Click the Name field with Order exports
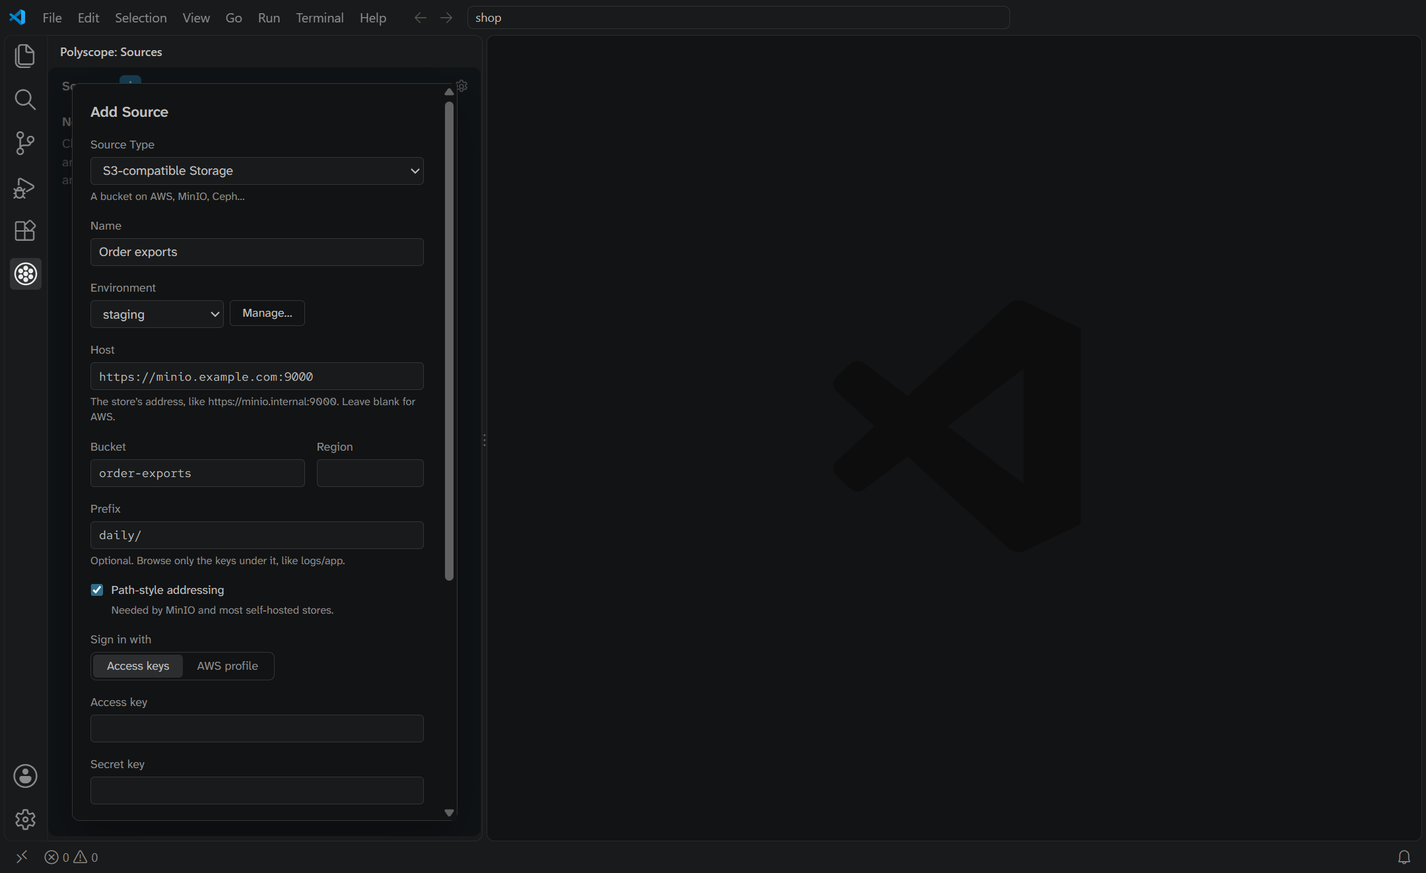Screen dimensions: 1426x873 257,252
